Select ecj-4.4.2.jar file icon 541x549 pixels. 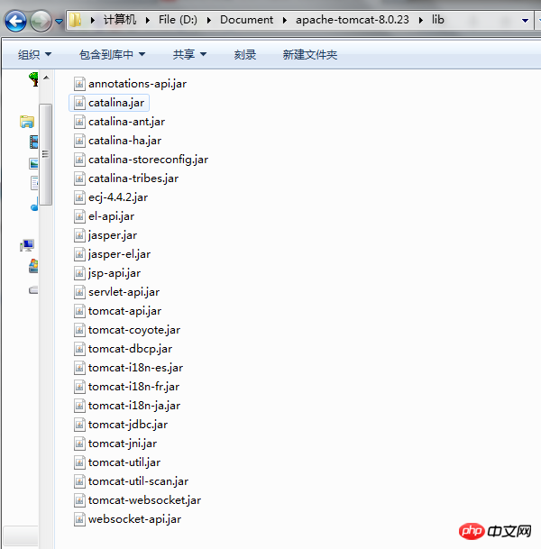(79, 197)
